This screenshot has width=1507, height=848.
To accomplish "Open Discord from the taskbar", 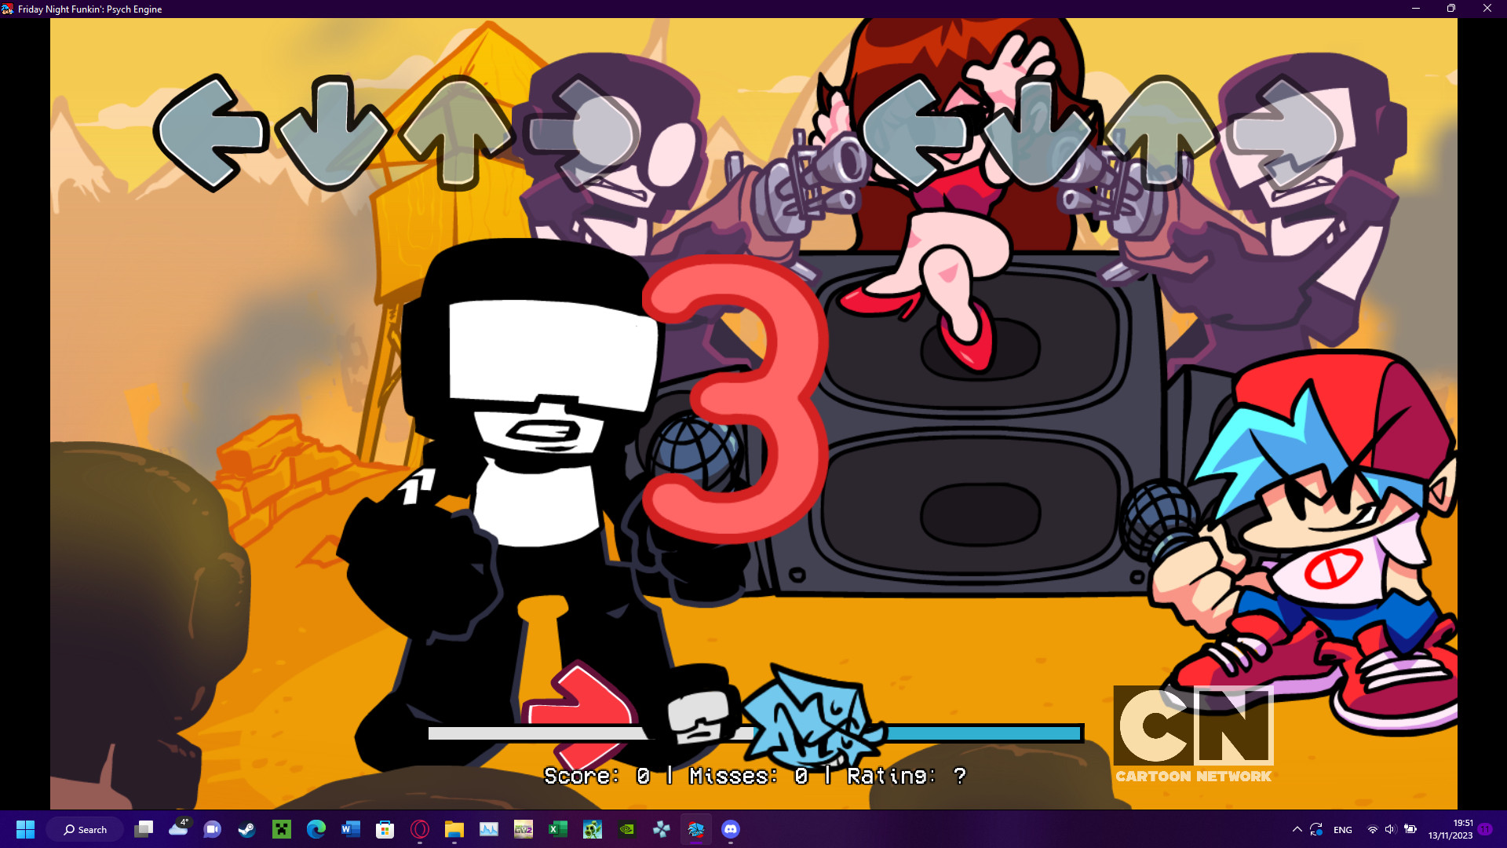I will (730, 829).
